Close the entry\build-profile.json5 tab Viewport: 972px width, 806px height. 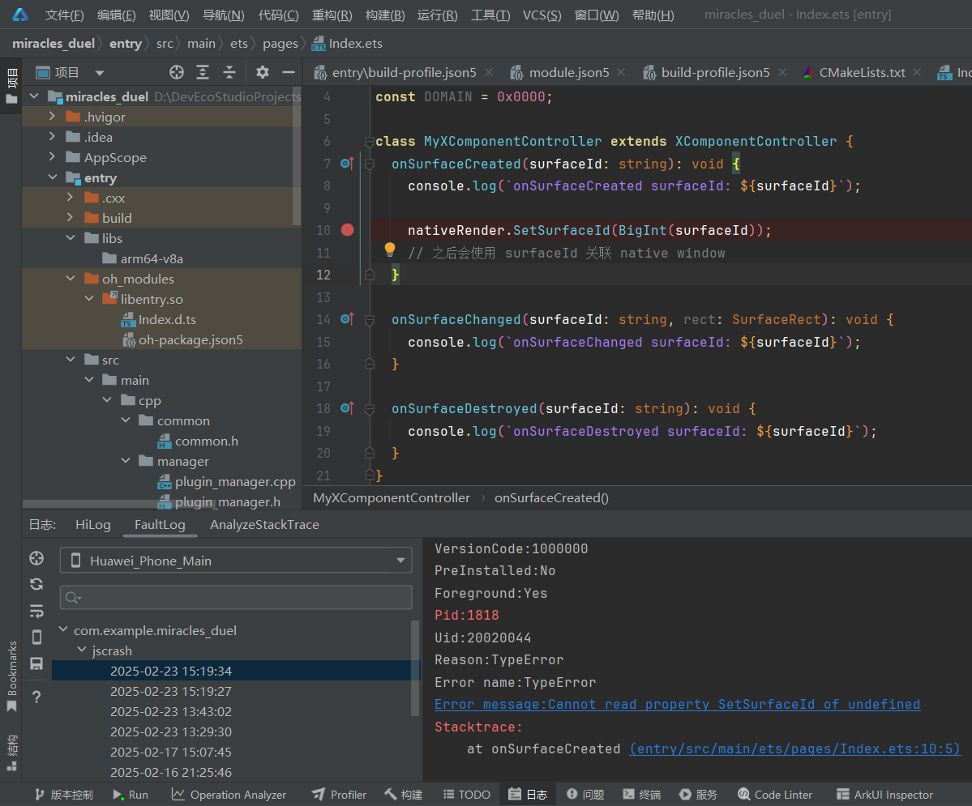tap(489, 72)
